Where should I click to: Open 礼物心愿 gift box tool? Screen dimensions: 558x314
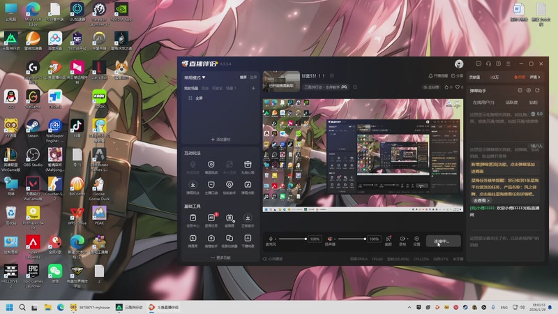(248, 165)
